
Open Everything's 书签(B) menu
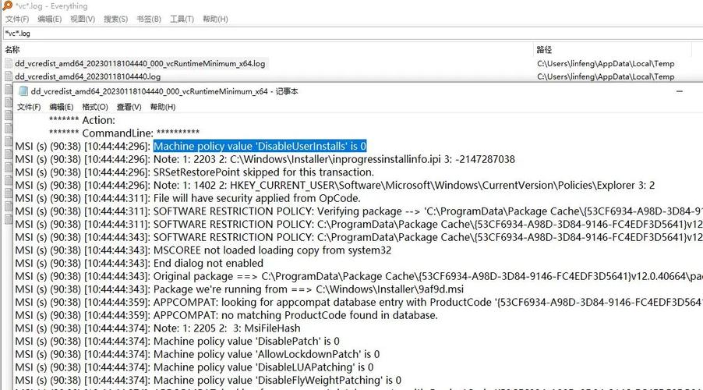[149, 19]
